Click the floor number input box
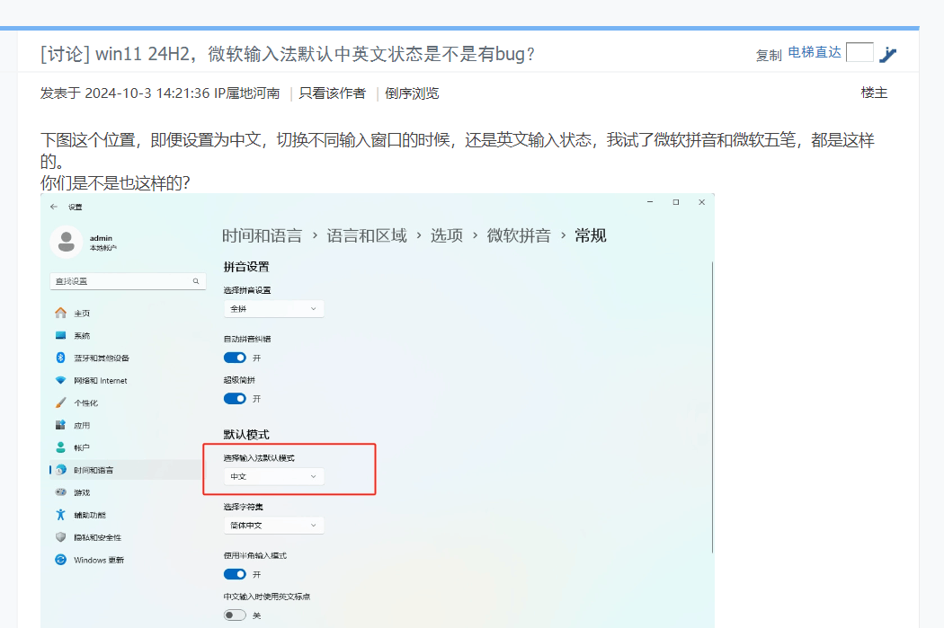This screenshot has height=628, width=944. point(859,52)
